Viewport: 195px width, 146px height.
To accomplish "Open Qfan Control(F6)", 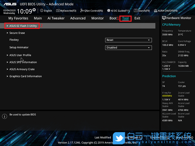I will (92, 11).
